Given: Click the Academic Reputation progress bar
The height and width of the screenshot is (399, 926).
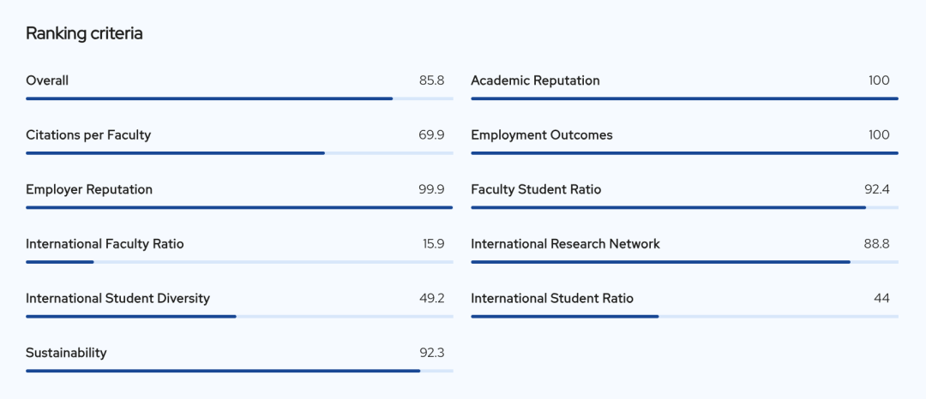Looking at the screenshot, I should tap(684, 98).
